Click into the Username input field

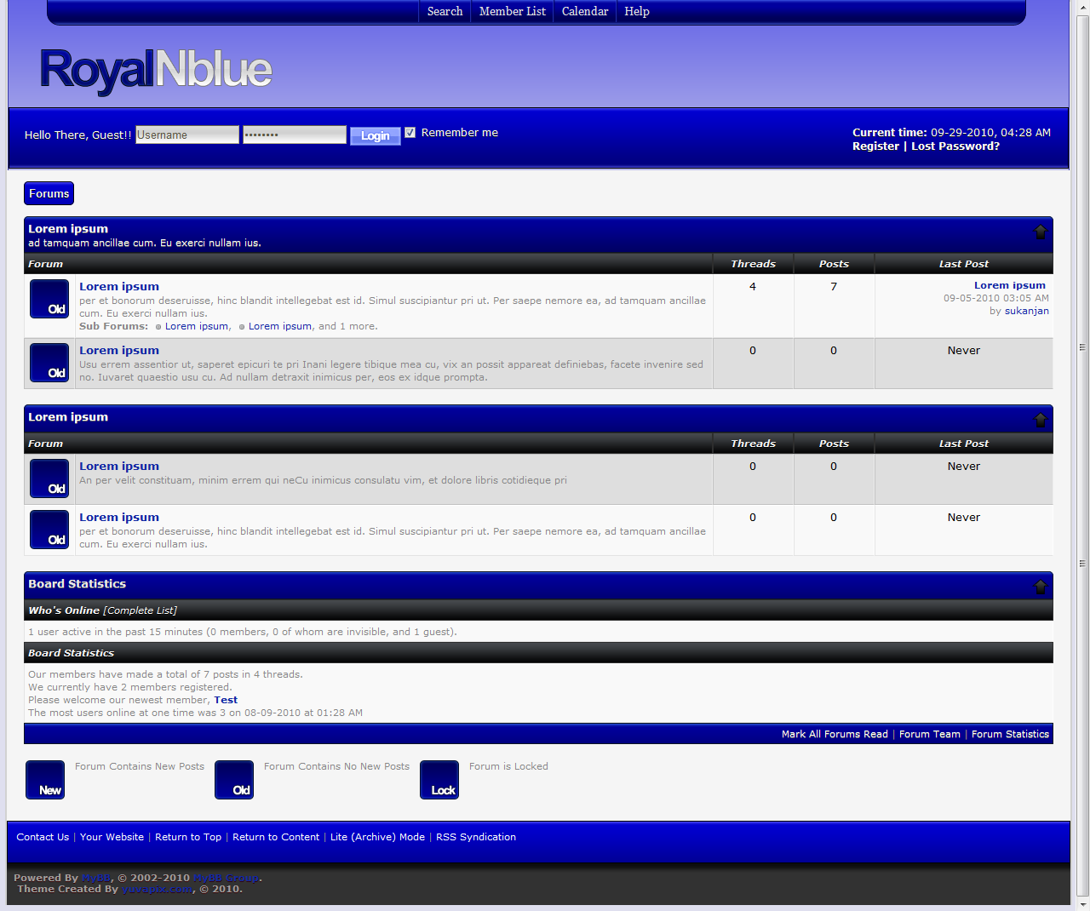coord(187,135)
